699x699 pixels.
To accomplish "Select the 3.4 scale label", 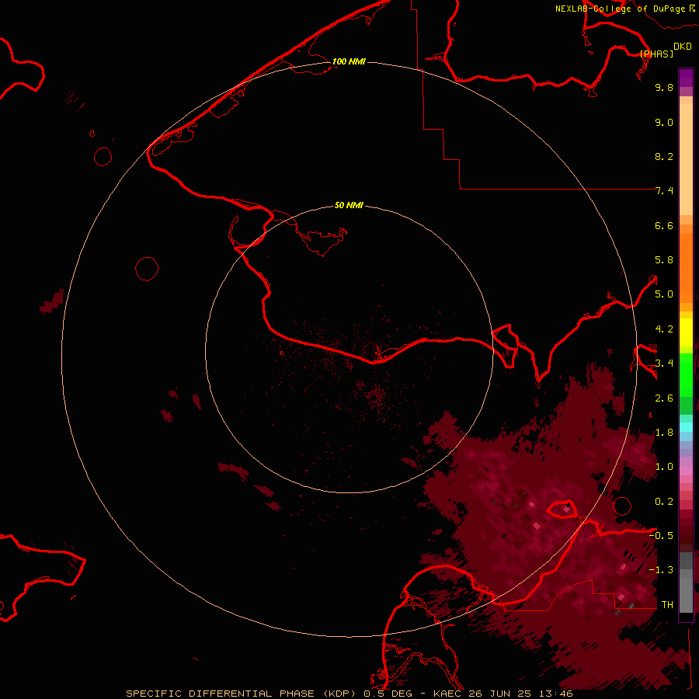I will 664,363.
